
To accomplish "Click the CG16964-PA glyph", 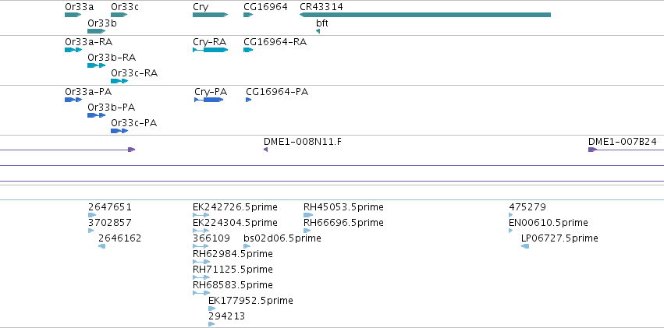I will point(249,100).
